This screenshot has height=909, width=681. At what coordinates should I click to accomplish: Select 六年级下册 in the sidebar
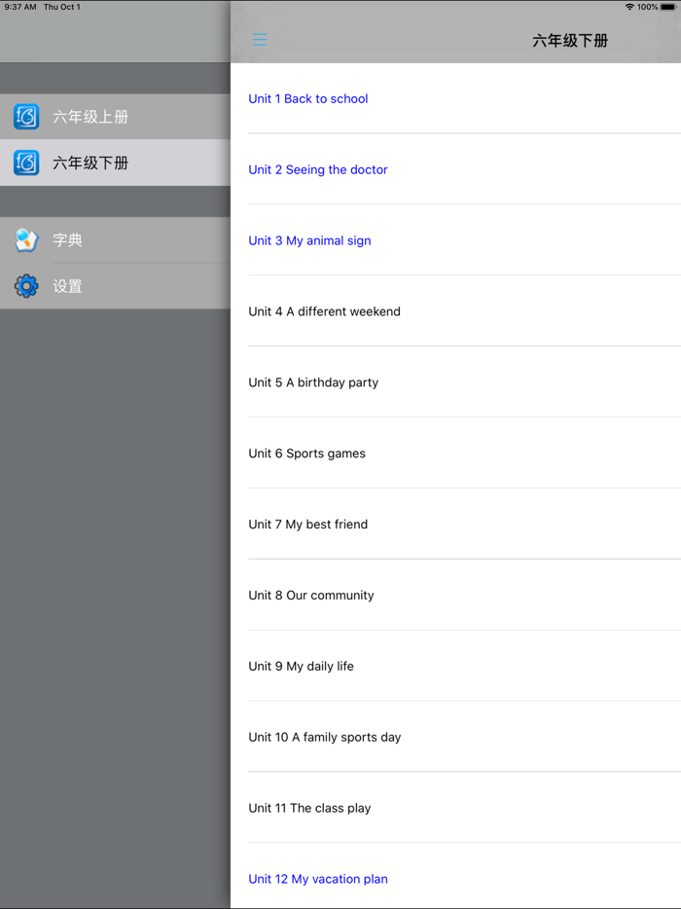point(116,163)
